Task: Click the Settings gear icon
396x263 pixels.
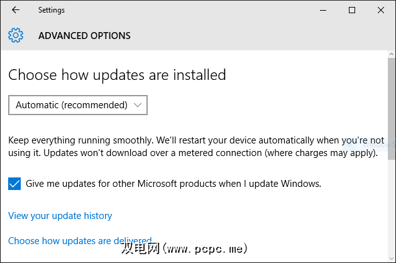Action: pyautogui.click(x=16, y=35)
